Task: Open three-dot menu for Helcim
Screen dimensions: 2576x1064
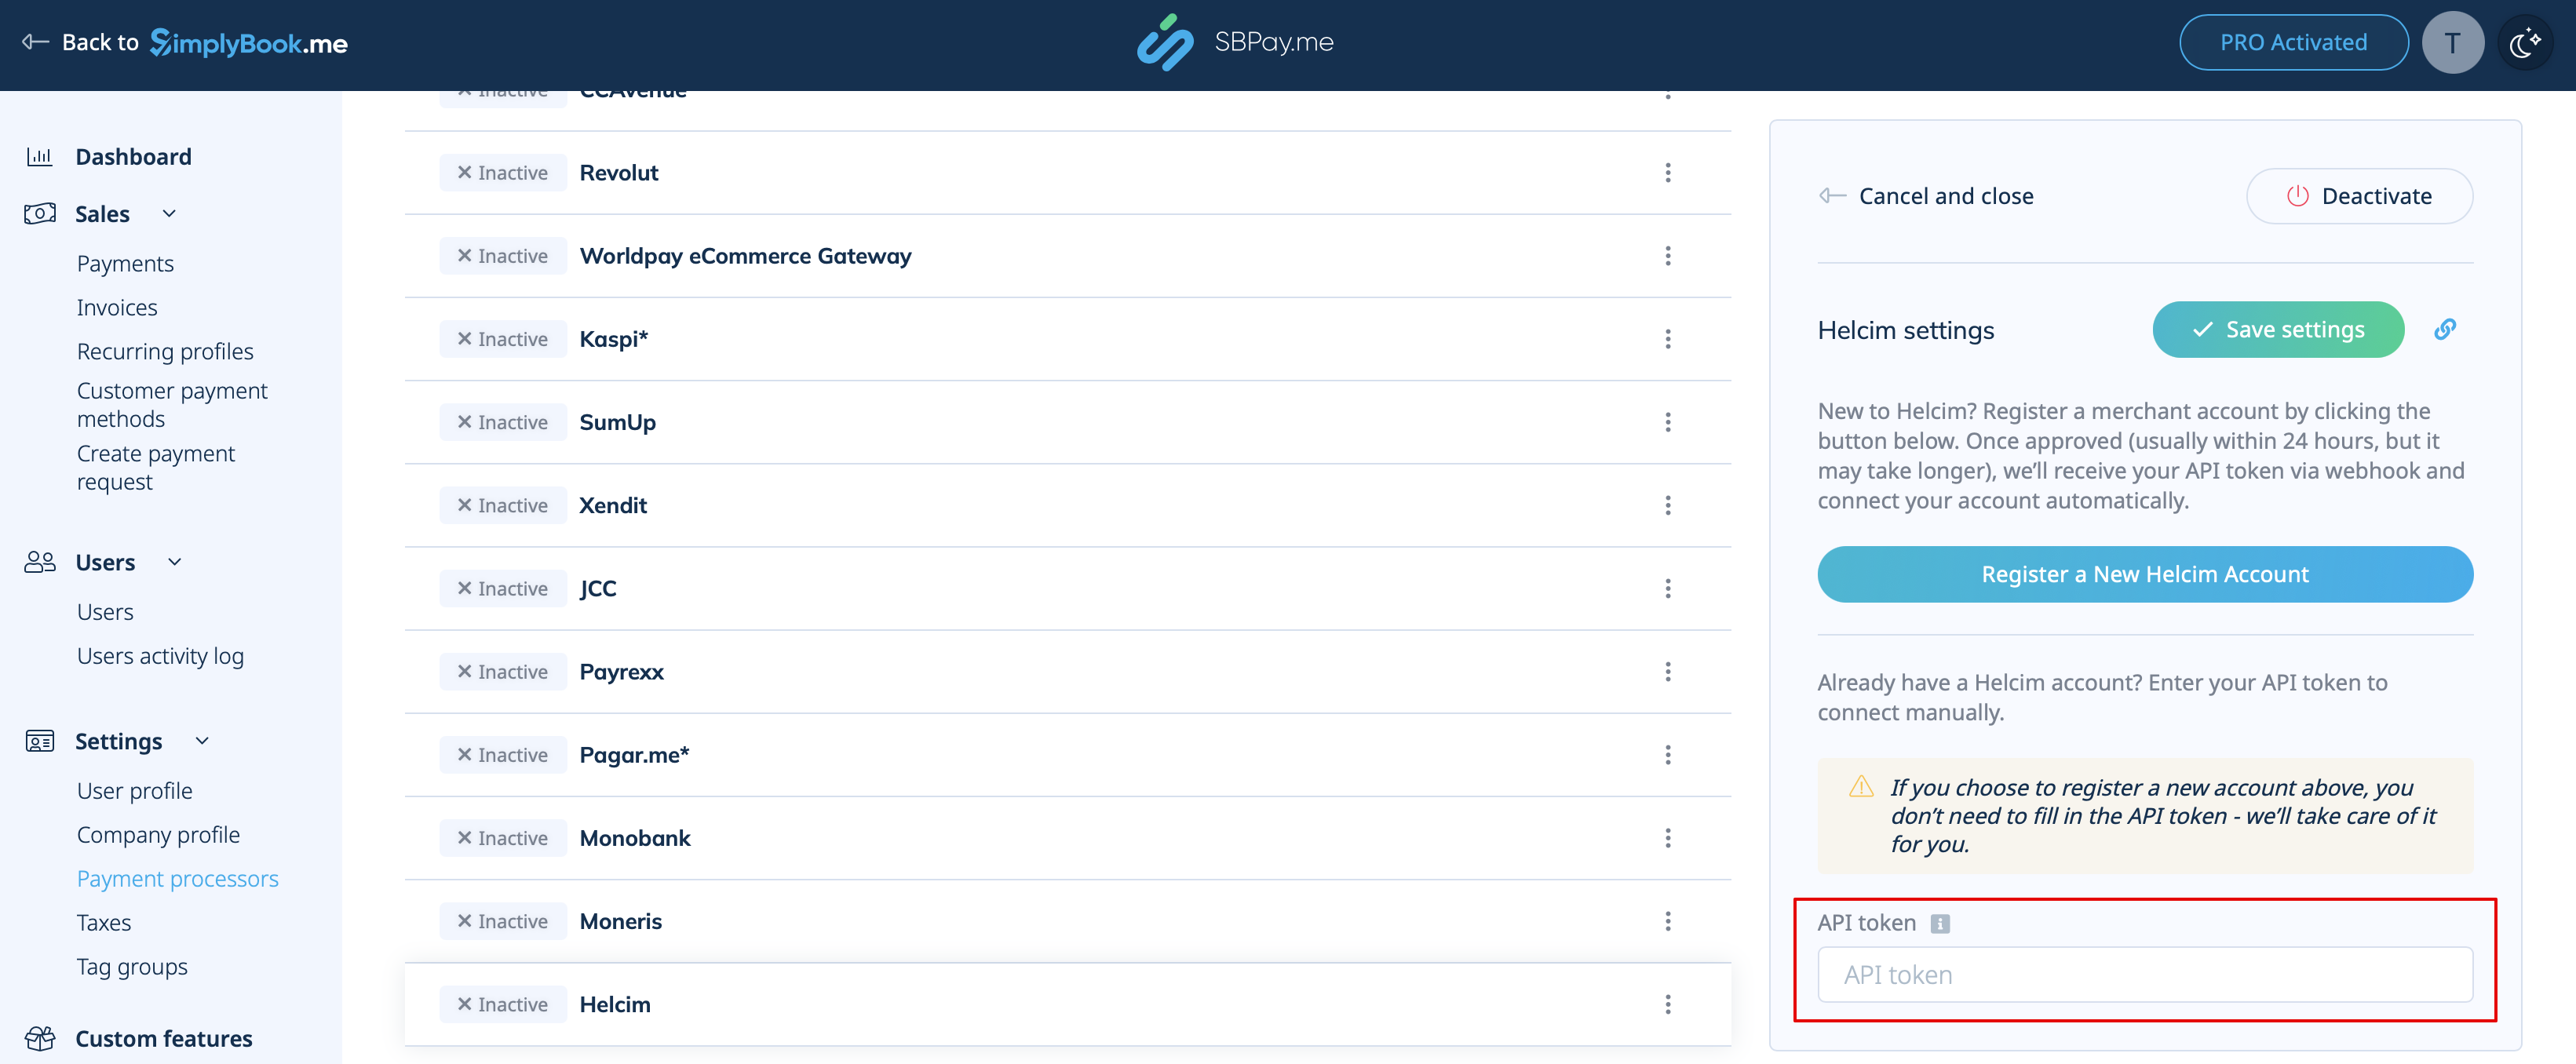Action: [x=1667, y=1004]
